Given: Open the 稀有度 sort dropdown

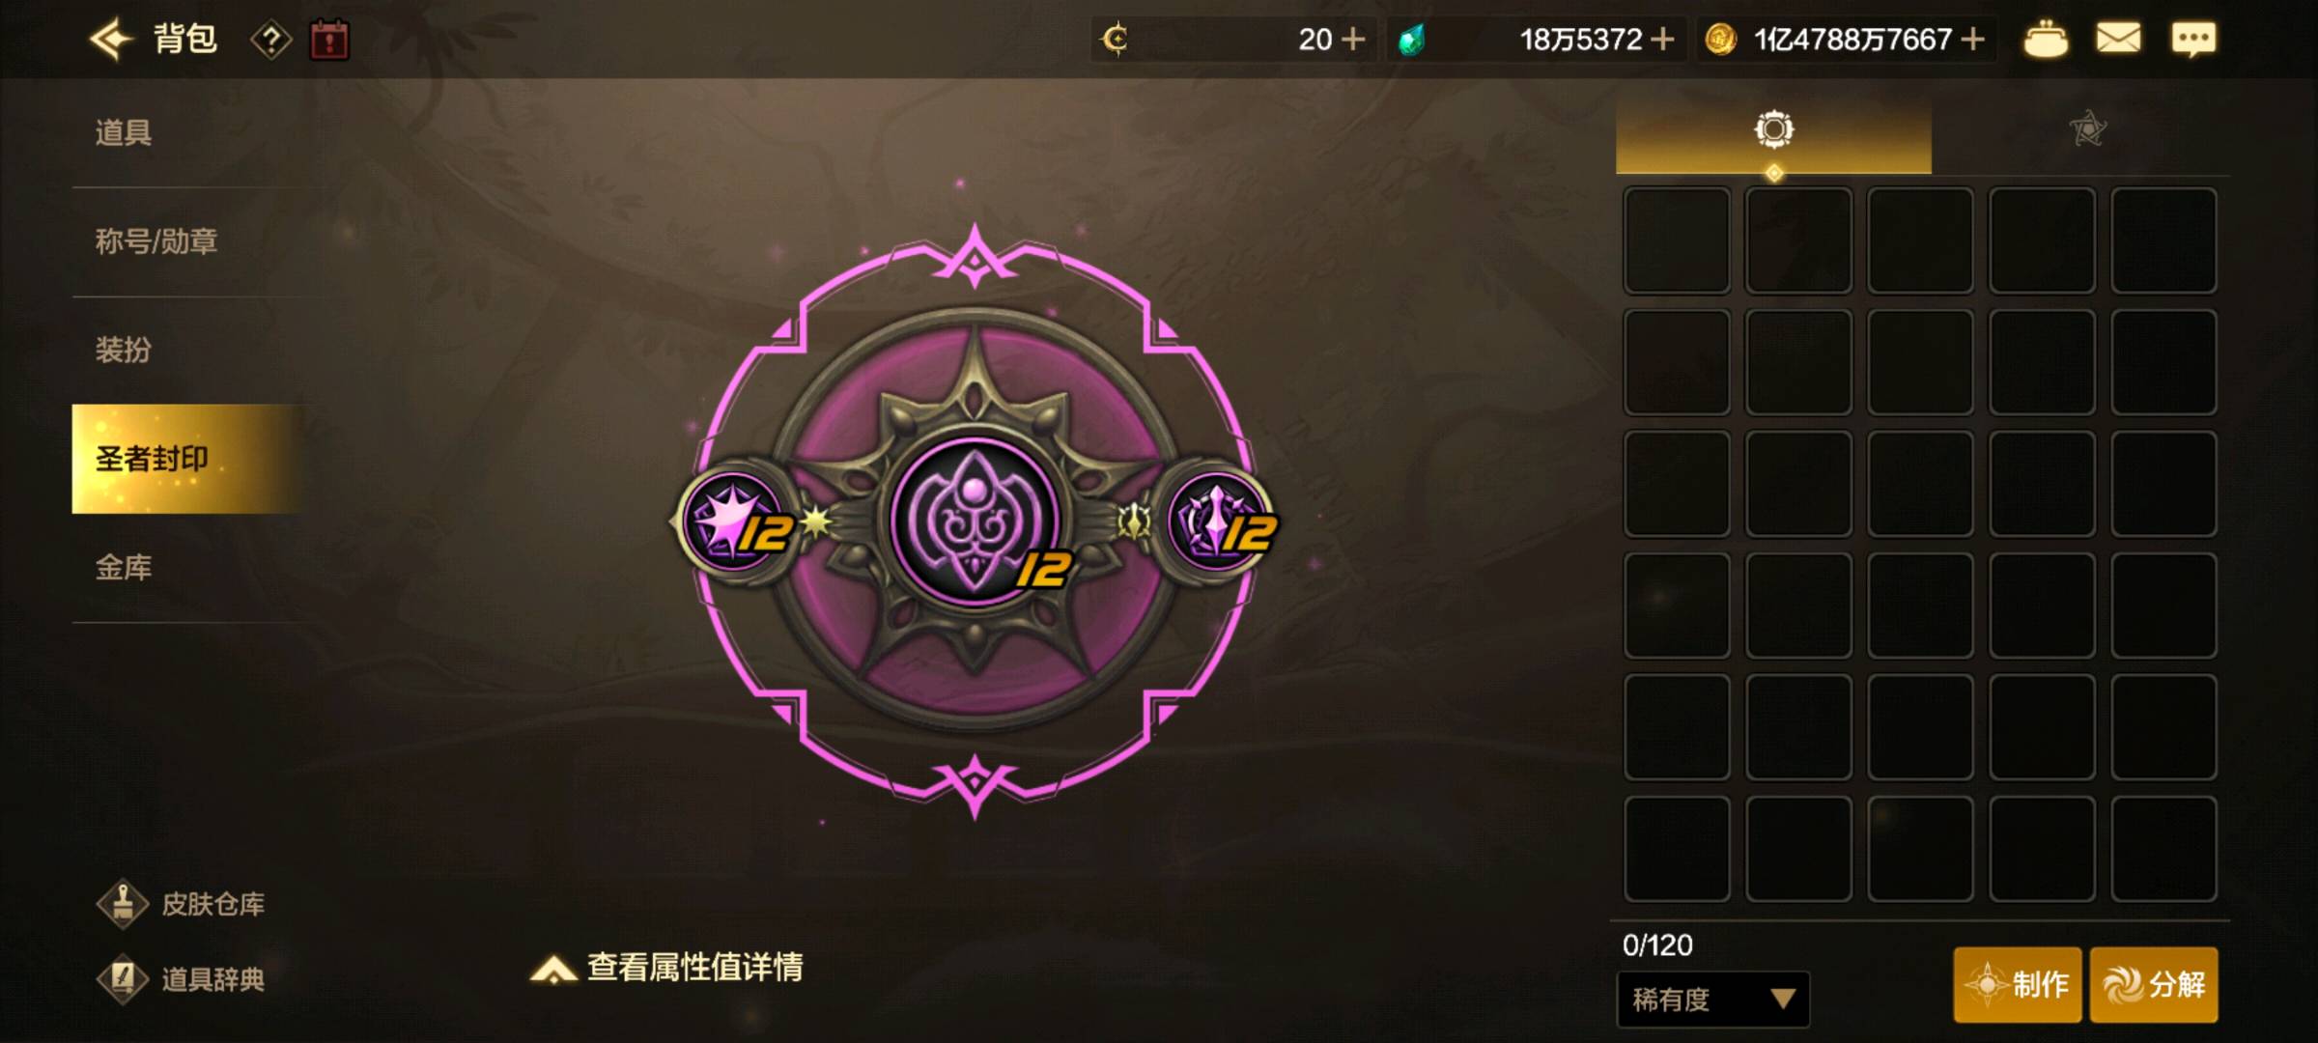Looking at the screenshot, I should [1712, 999].
